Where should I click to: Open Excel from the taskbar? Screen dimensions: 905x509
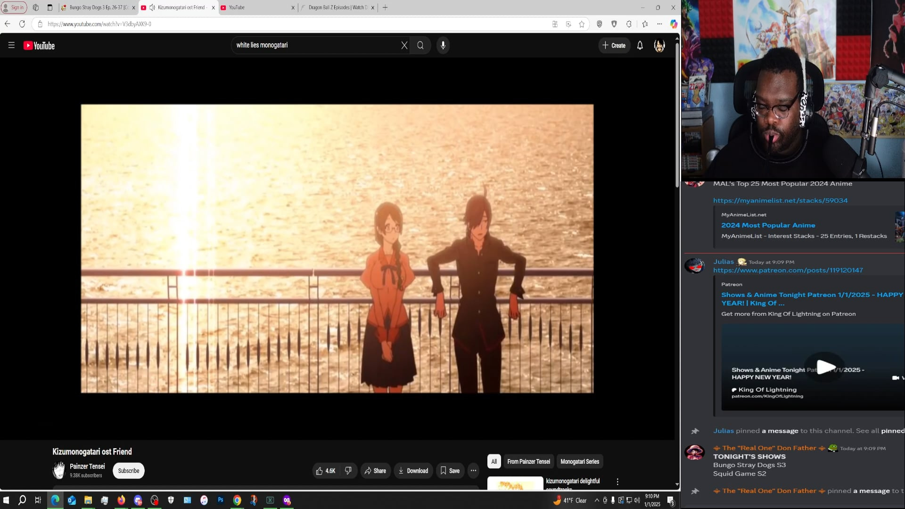(x=270, y=500)
